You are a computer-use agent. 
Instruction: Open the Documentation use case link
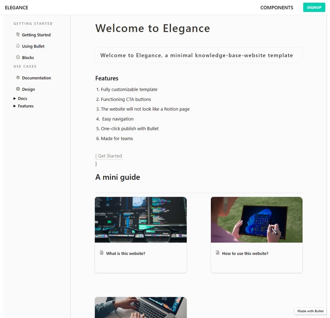click(36, 78)
